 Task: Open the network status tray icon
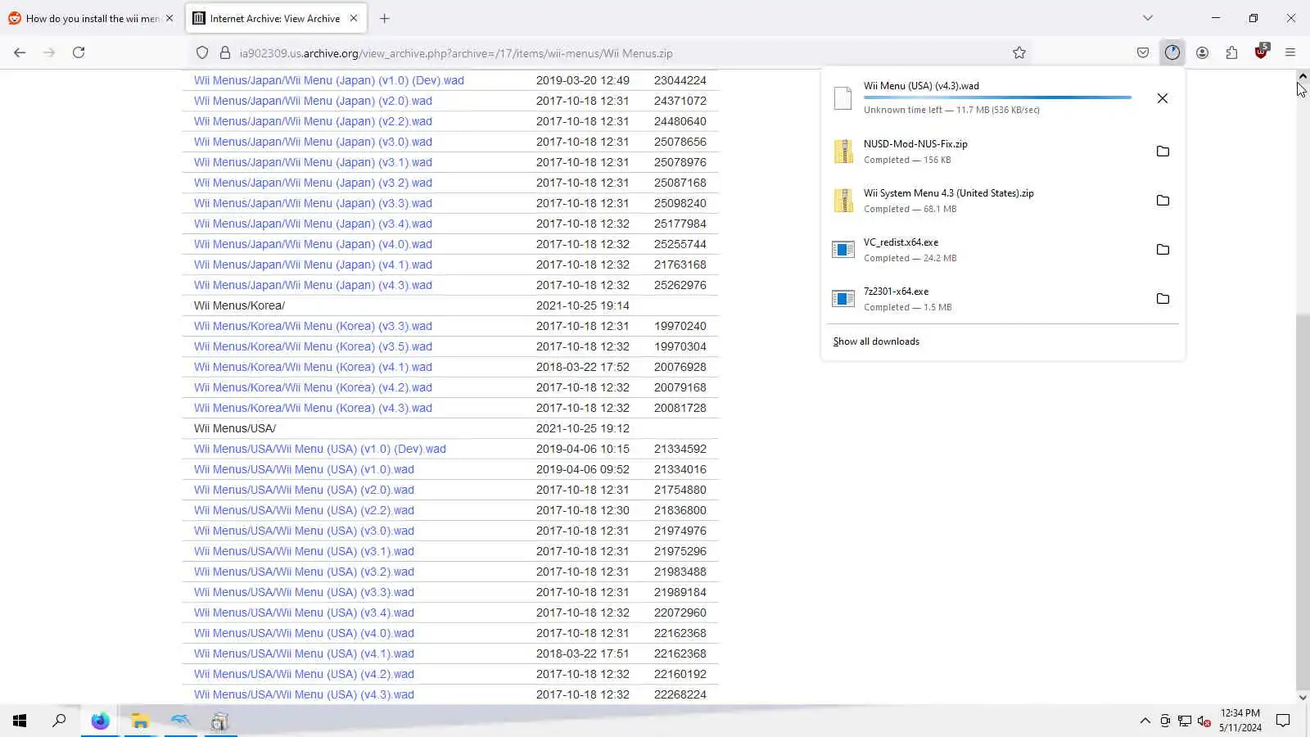tap(1185, 721)
